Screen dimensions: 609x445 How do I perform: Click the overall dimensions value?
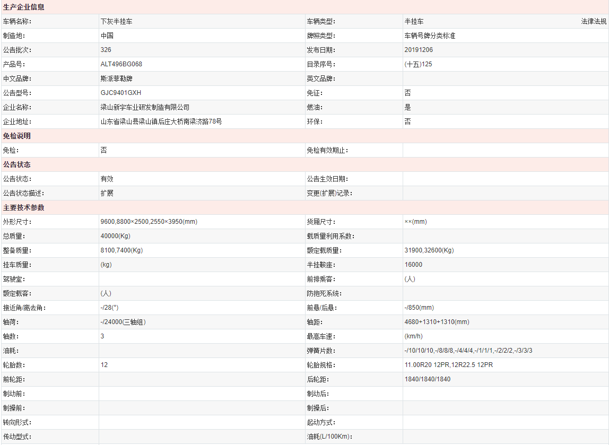pos(149,222)
